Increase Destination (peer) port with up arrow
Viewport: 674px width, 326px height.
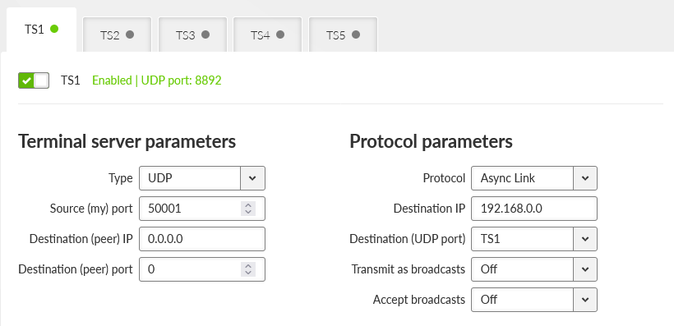(248, 265)
